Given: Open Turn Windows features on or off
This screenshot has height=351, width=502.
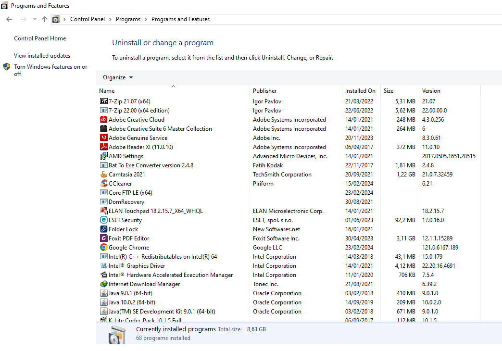Looking at the screenshot, I should point(50,70).
